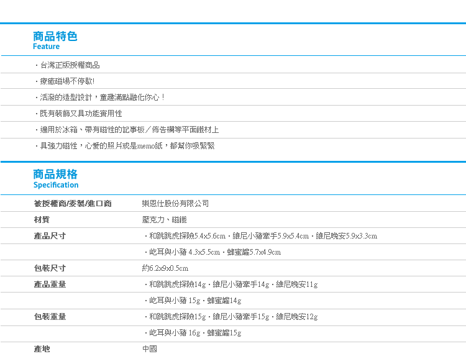Click the 台灣正版授權商品 feature line
This screenshot has height=359, width=466.
[68, 65]
